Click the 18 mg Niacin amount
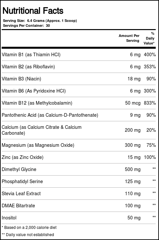This screenshot has width=159, height=240. pyautogui.click(x=134, y=79)
